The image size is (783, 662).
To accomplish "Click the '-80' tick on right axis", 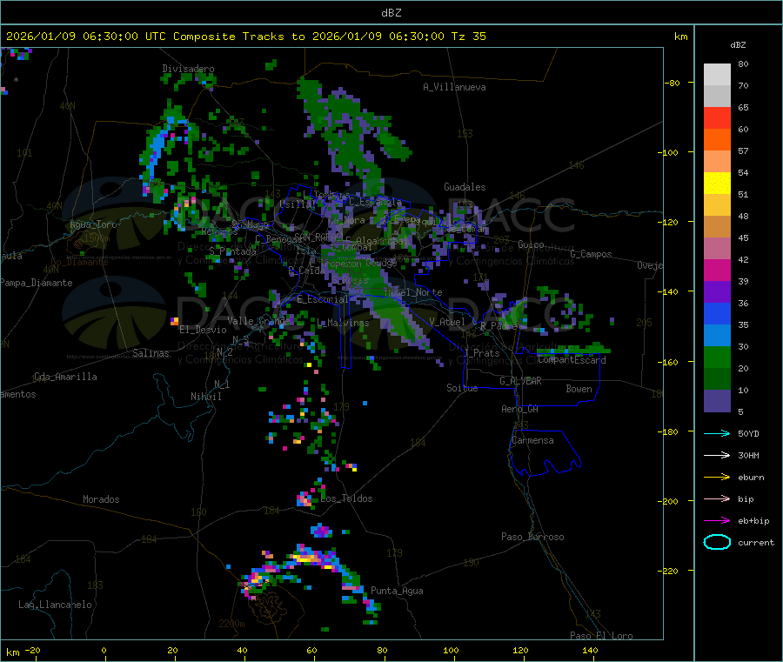I will pos(673,83).
